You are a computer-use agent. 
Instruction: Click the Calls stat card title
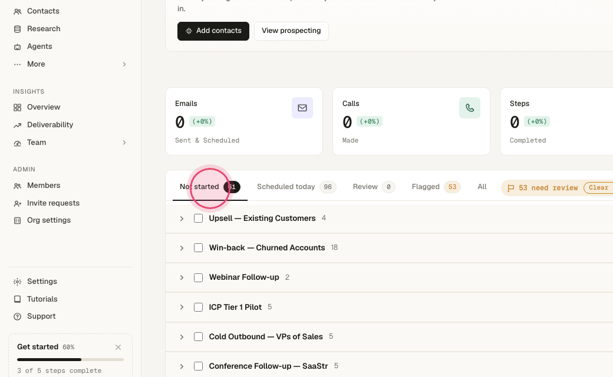pyautogui.click(x=351, y=104)
